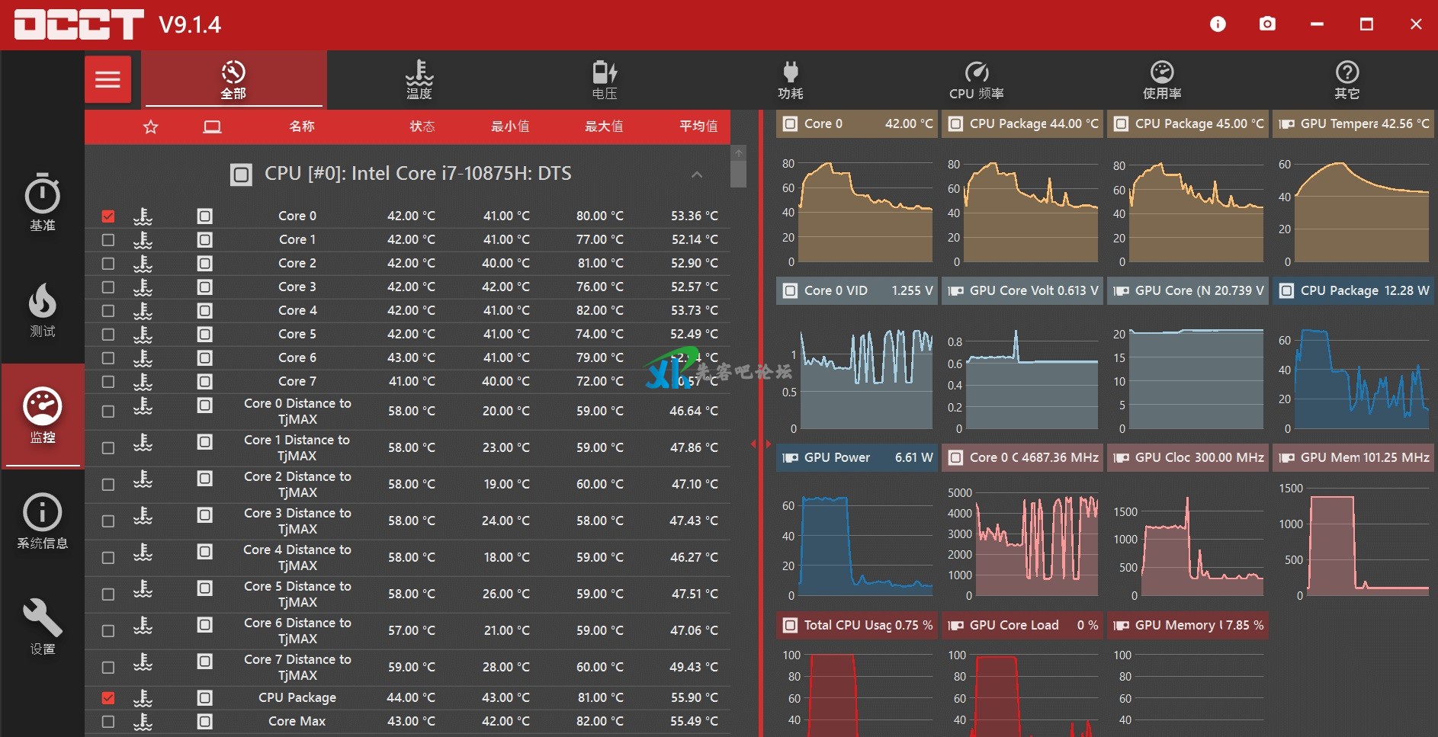
Task: Uncheck the Core 0 checkbox
Action: point(108,216)
